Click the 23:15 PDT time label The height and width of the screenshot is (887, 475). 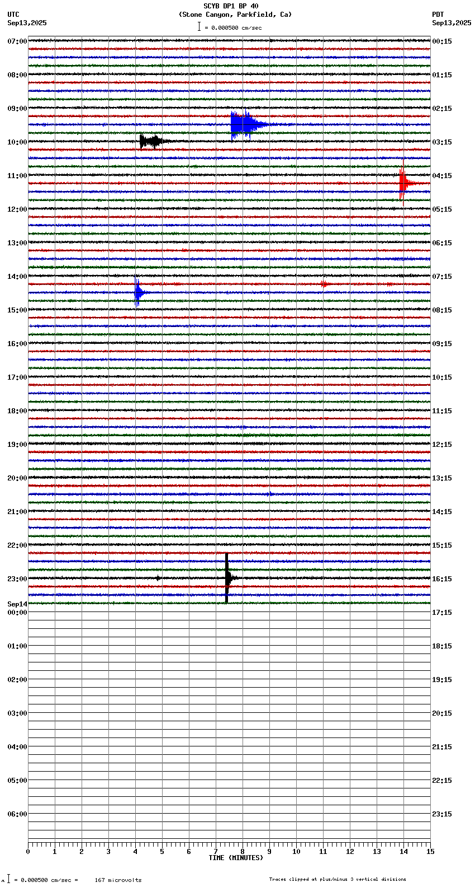coord(442,814)
